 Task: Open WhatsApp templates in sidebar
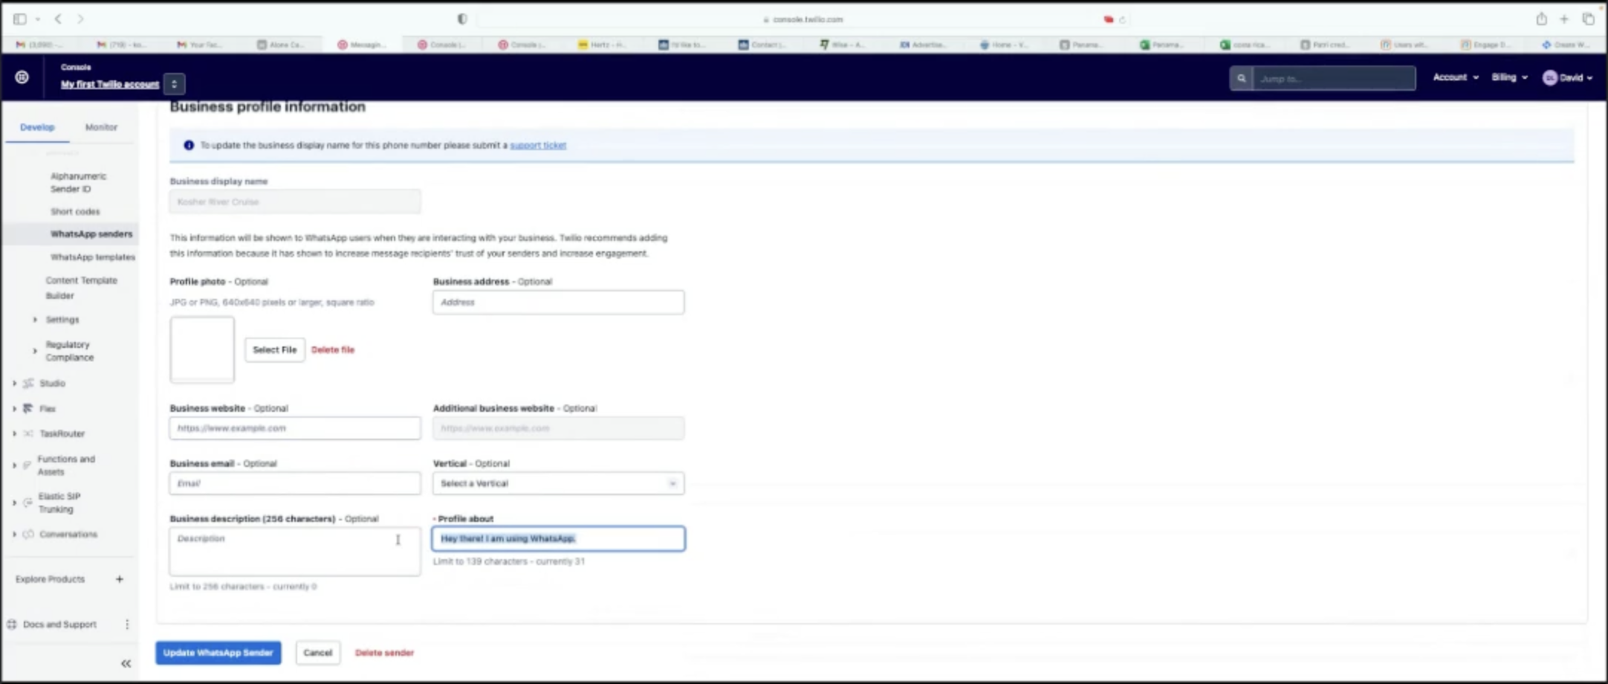point(92,256)
